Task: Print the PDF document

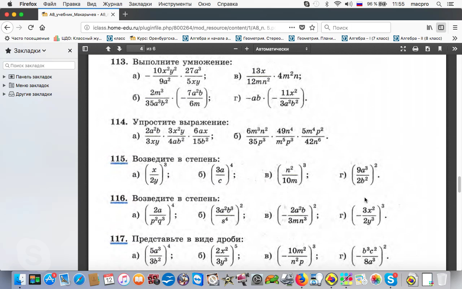Action: 415,49
